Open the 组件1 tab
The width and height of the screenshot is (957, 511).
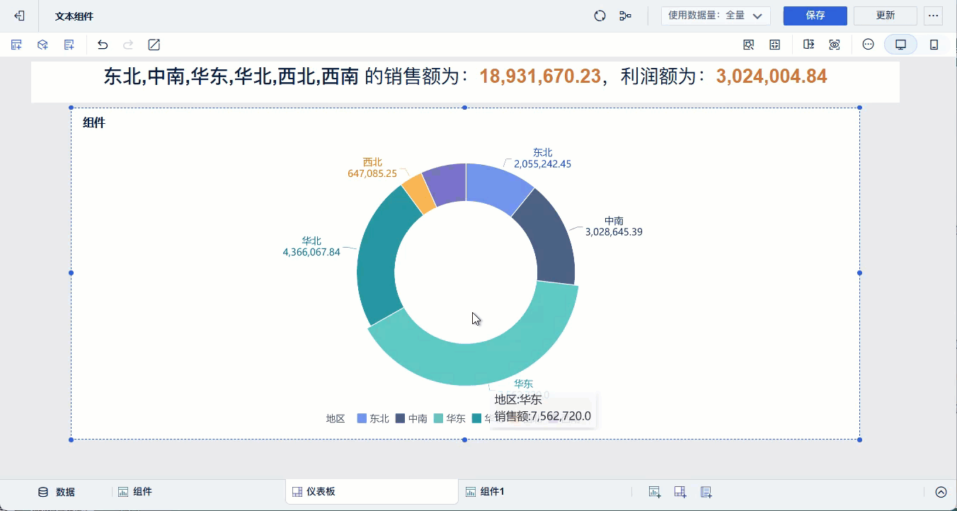(x=485, y=492)
